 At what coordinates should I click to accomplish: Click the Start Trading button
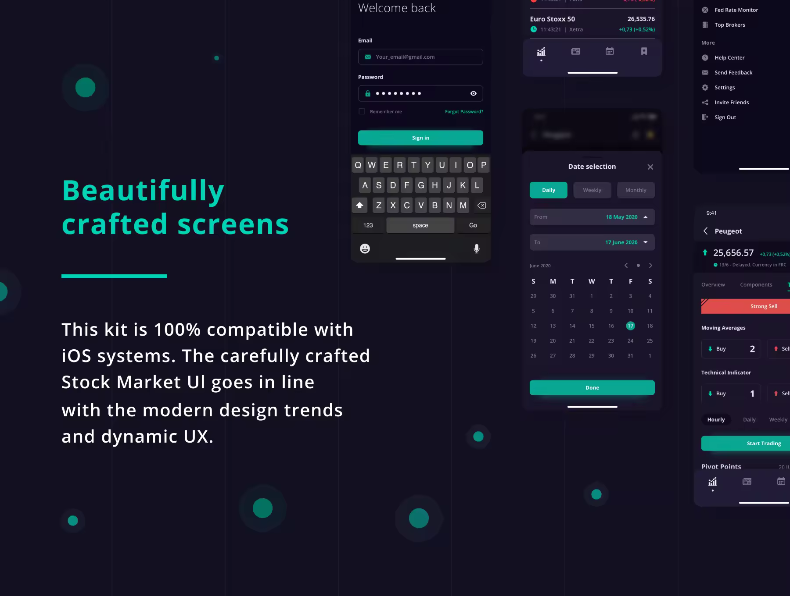(x=746, y=443)
